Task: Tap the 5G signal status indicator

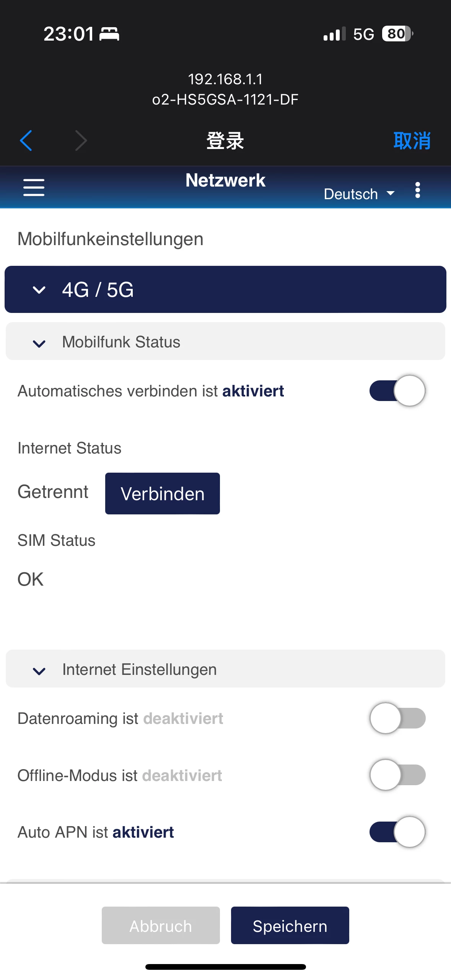Action: 363,34
